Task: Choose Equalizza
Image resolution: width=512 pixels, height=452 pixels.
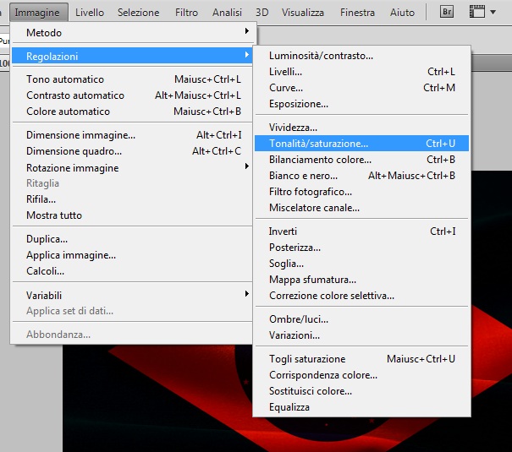Action: [361, 407]
